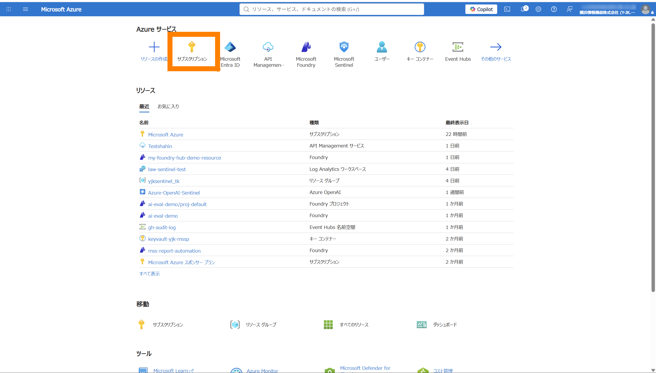The height and width of the screenshot is (373, 656).
Task: Open mss-report-automation resource
Action: [174, 251]
